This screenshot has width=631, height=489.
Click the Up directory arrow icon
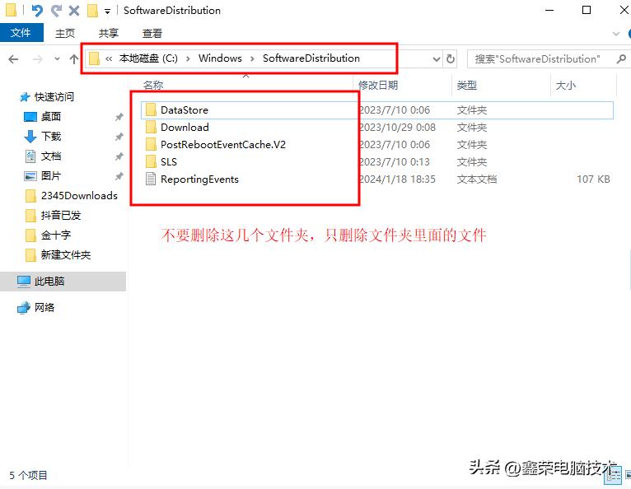(74, 59)
